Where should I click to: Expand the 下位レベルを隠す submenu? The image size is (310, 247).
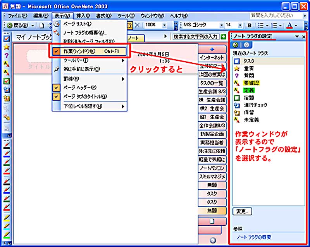pyautogui.click(x=89, y=106)
